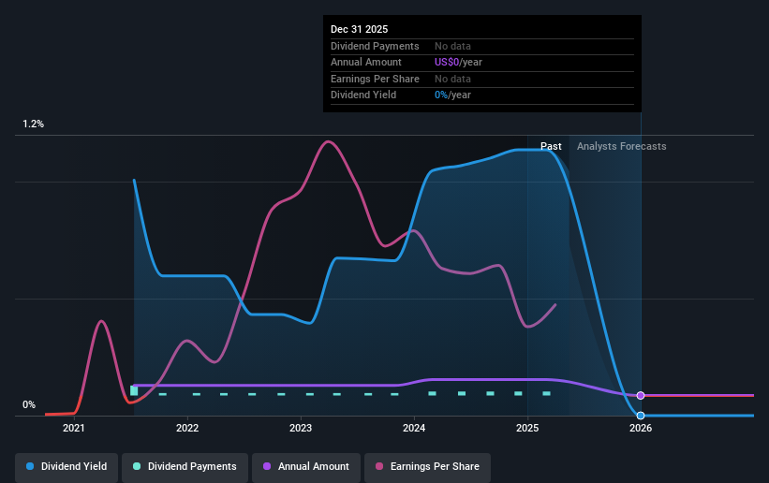Click the Past region label
Image resolution: width=769 pixels, height=483 pixels.
tap(551, 146)
